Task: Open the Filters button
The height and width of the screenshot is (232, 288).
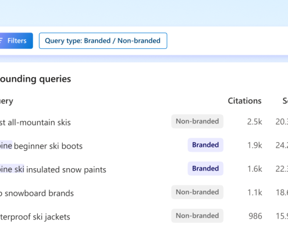Action: [x=16, y=41]
